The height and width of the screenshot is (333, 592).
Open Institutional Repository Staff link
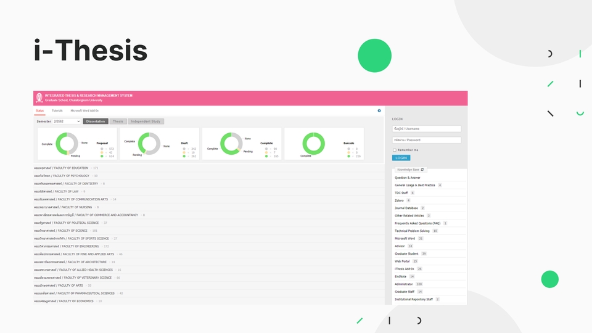pos(414,299)
